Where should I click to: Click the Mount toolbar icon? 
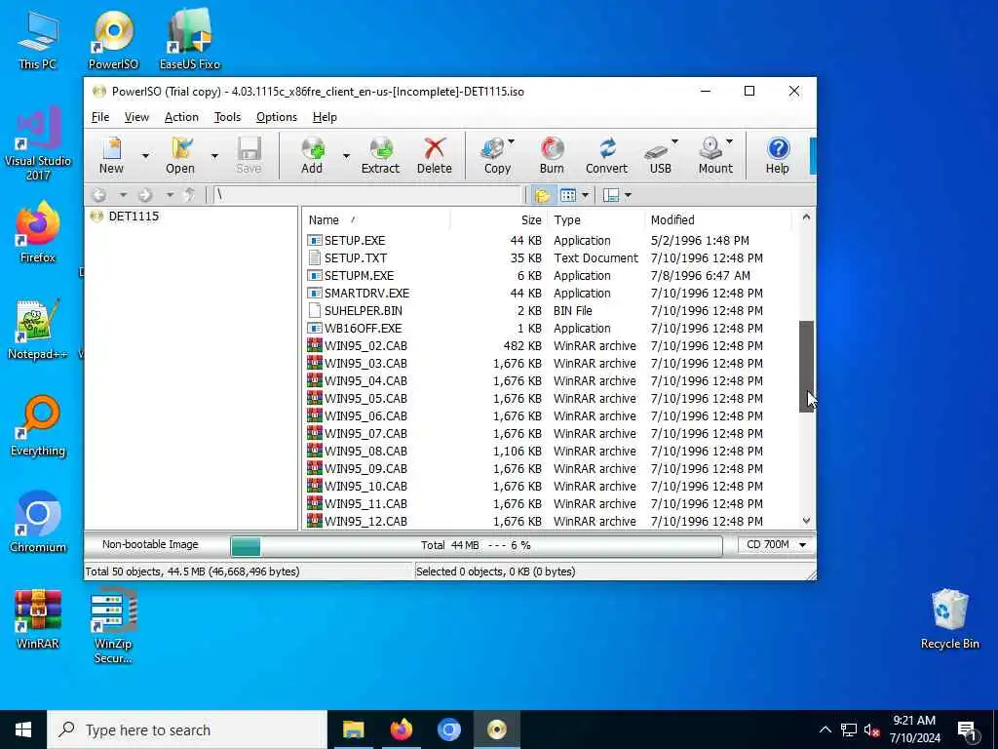(714, 155)
